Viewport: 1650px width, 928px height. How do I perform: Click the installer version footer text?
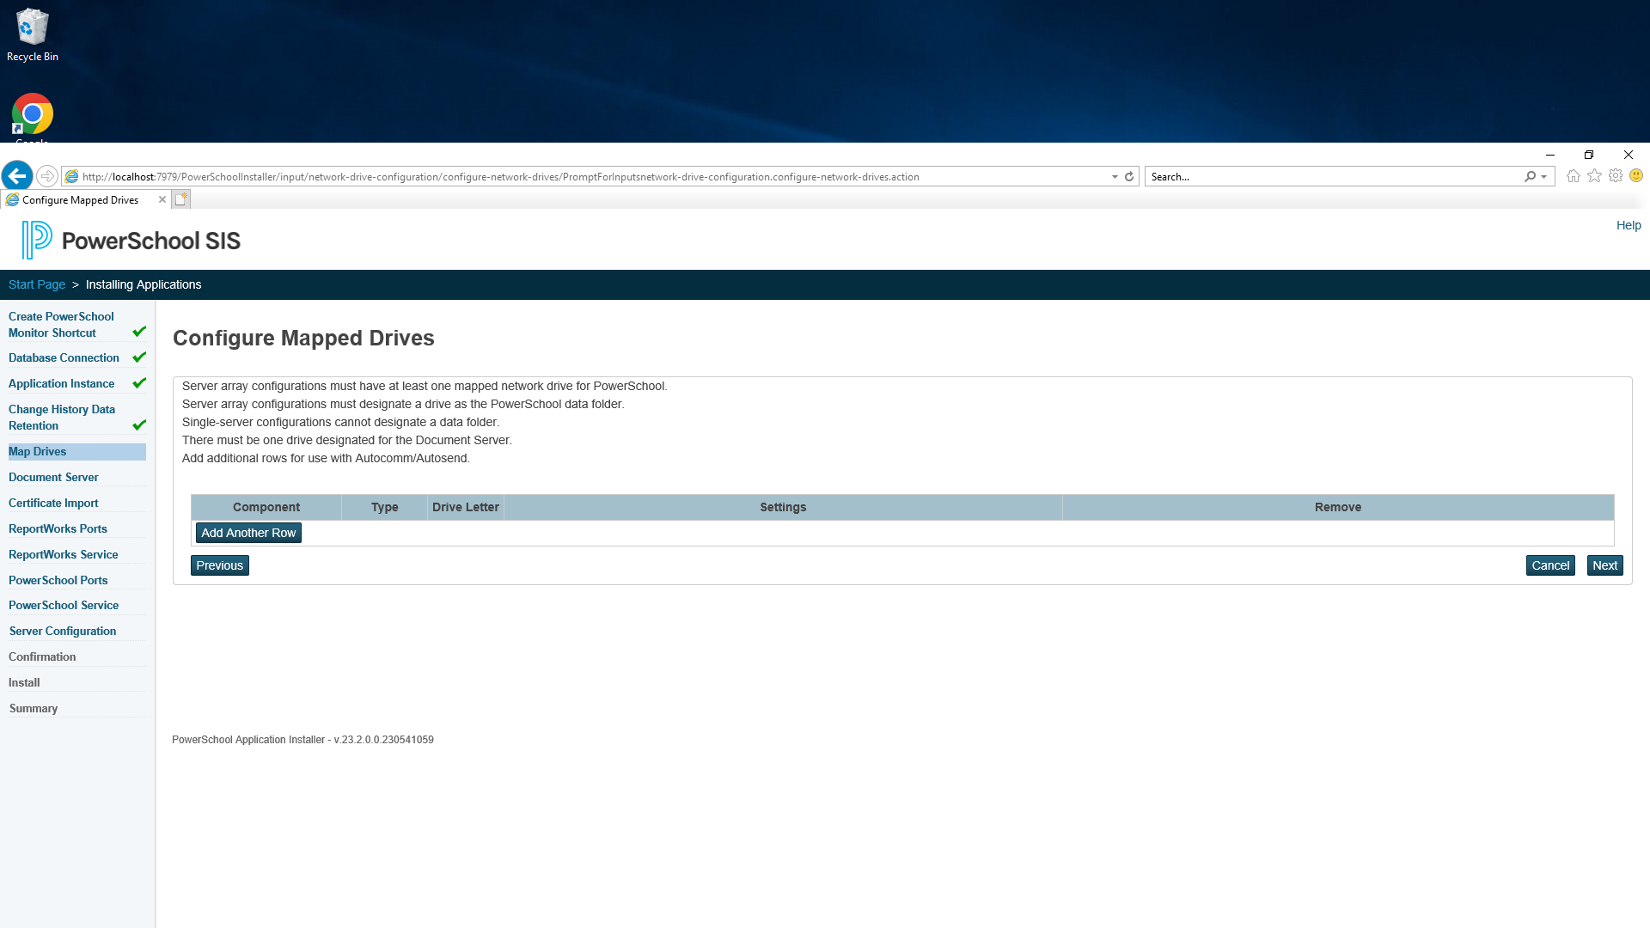pyautogui.click(x=302, y=740)
